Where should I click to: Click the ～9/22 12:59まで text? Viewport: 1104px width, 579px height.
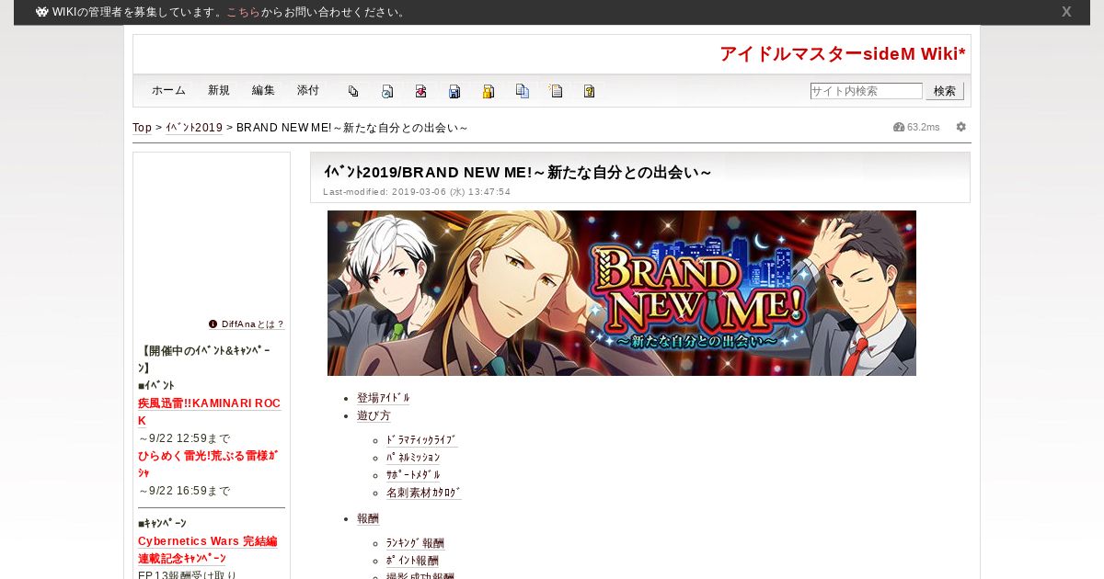184,438
